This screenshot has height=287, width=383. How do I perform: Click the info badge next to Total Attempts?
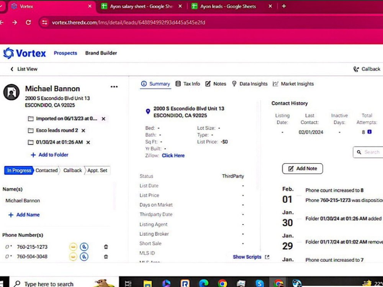pos(369,132)
